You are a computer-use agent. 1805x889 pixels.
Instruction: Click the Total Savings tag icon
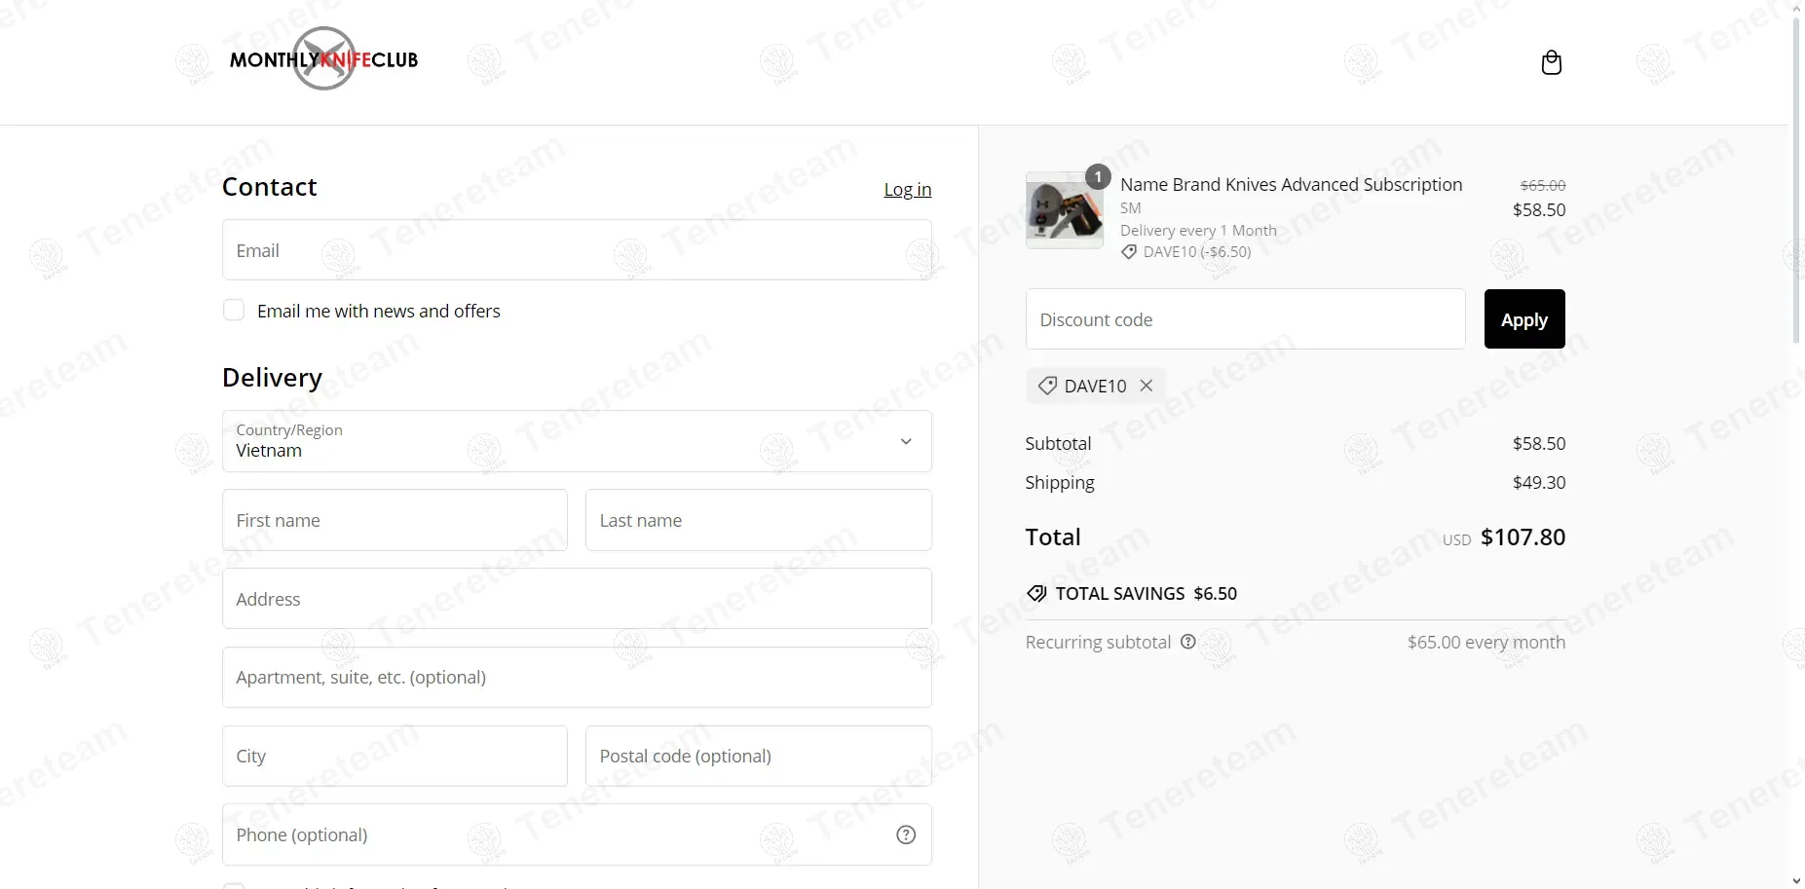[x=1036, y=594]
